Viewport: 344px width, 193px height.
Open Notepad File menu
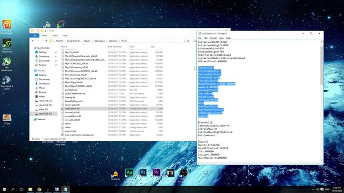pyautogui.click(x=199, y=38)
